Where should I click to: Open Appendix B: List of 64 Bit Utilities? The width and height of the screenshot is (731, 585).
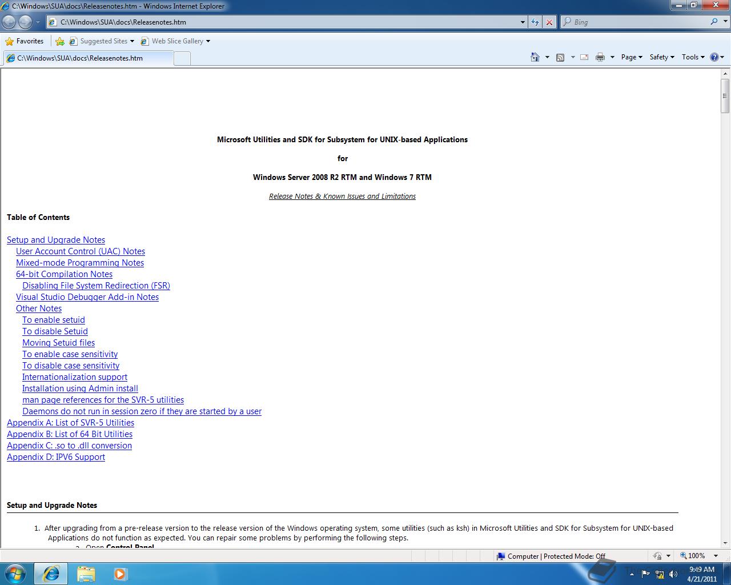click(70, 434)
